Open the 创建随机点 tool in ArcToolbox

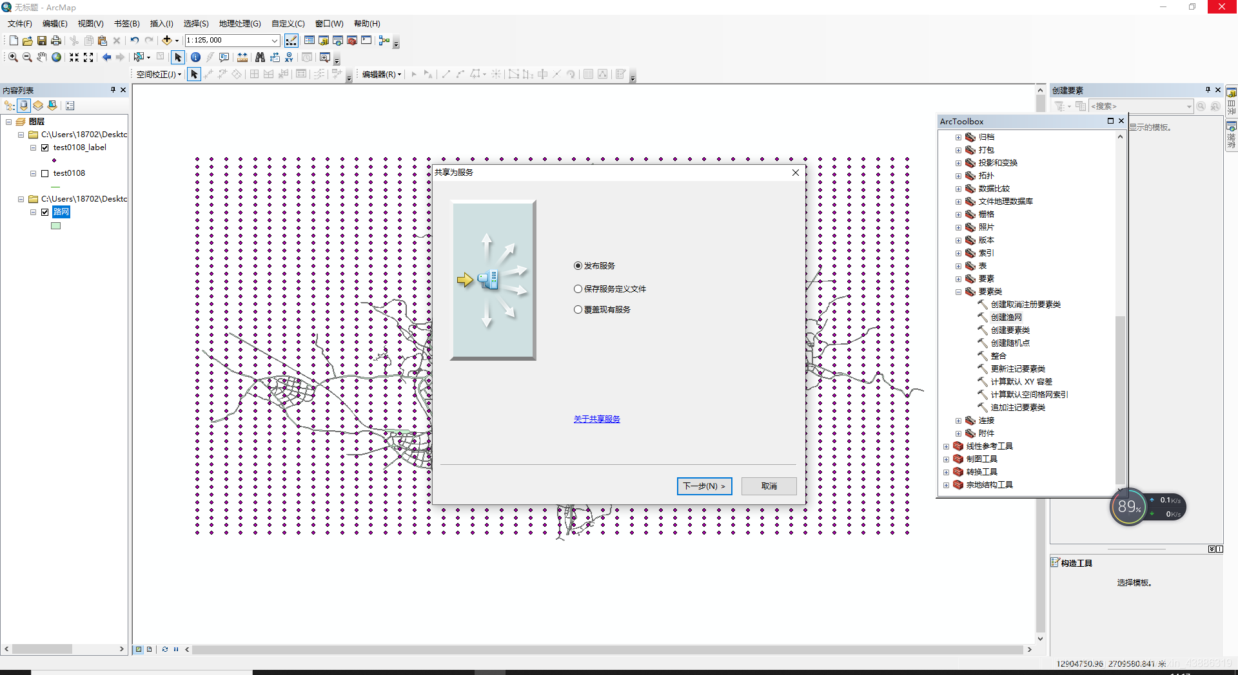(1010, 343)
